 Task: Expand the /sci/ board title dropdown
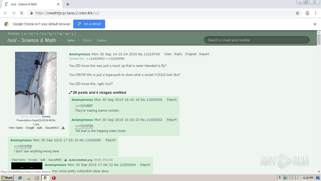point(59,40)
